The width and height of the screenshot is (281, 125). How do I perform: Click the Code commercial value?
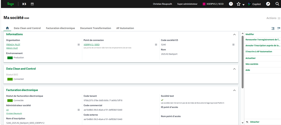(x=103, y=110)
